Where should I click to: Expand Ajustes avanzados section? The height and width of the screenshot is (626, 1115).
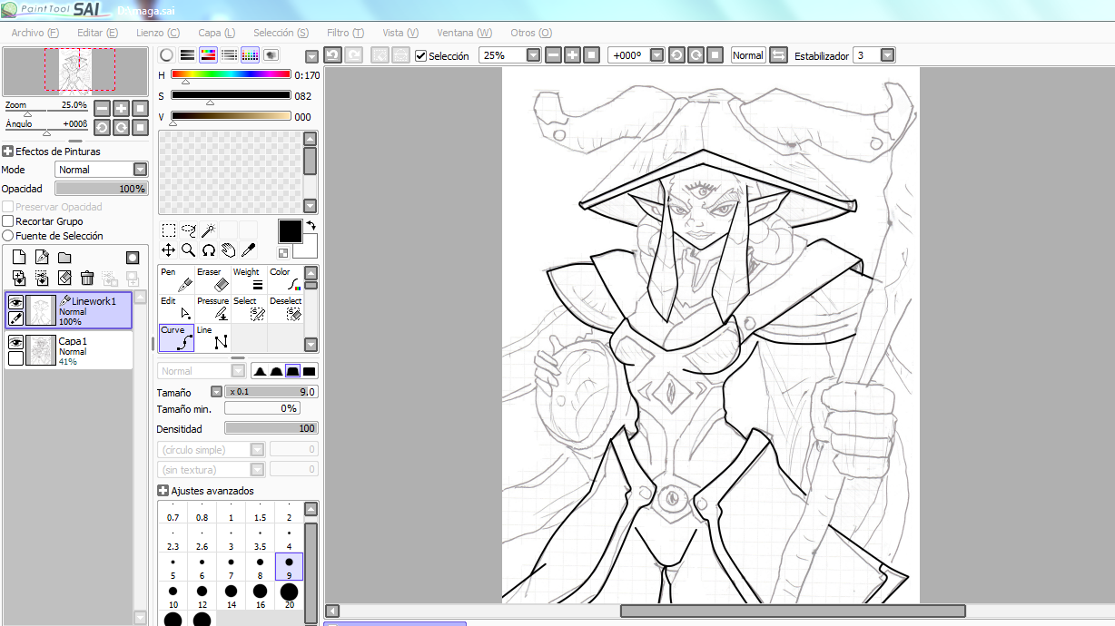tap(163, 491)
